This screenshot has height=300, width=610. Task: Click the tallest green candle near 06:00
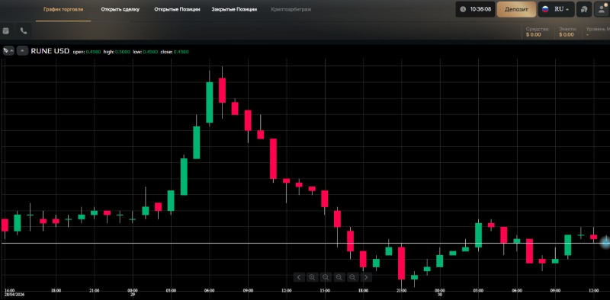click(x=209, y=102)
